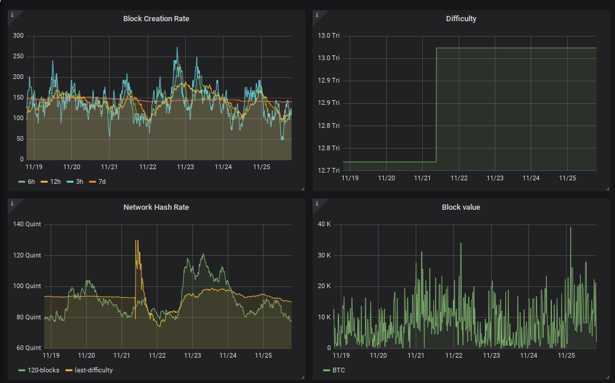
Task: Select the 120-blocks legend label
Action: (44, 370)
